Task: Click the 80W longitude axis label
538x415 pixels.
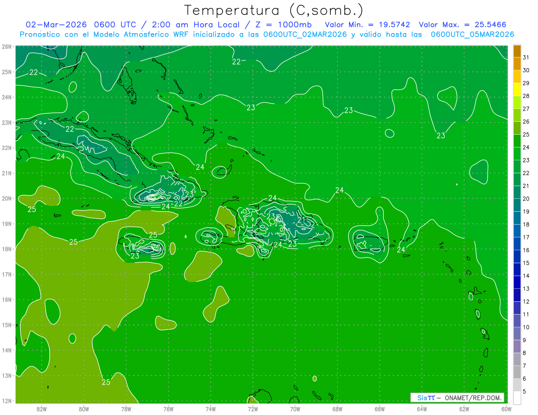Action: click(84, 409)
